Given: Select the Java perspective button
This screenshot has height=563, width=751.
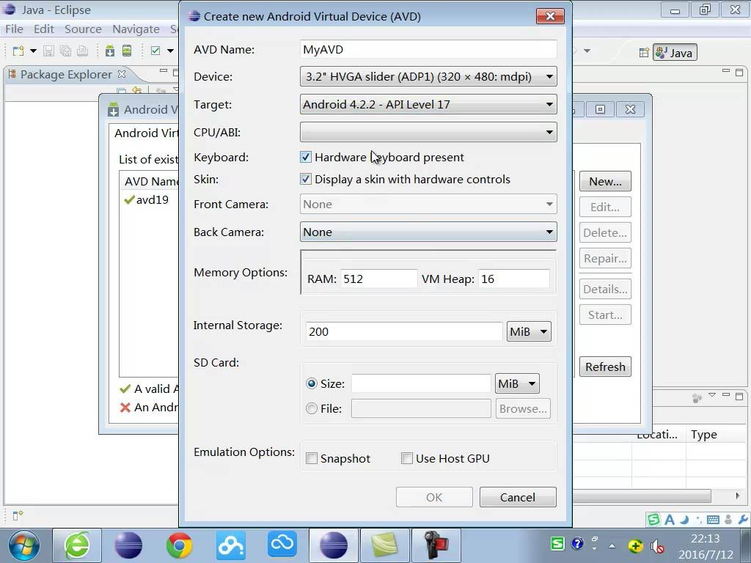Looking at the screenshot, I should tap(675, 52).
